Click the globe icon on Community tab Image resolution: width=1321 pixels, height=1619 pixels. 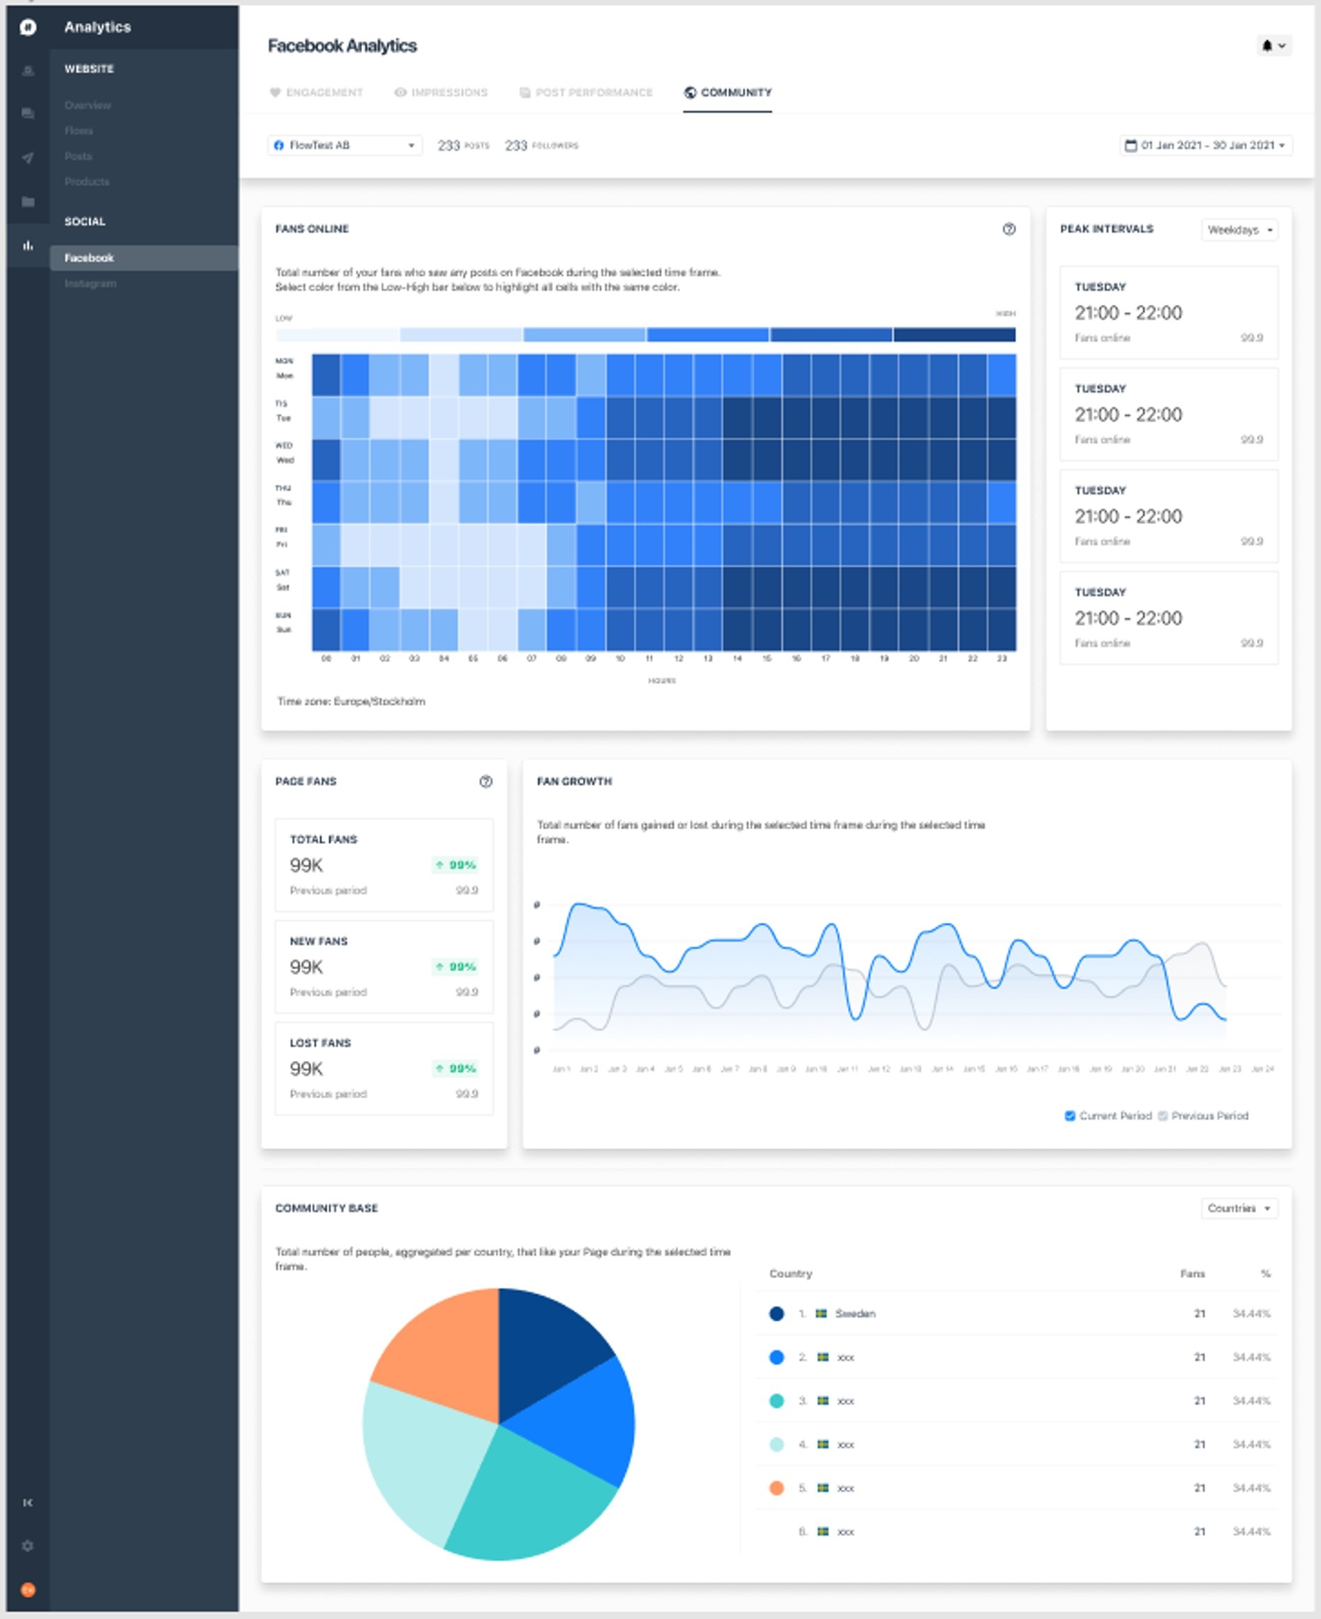click(690, 92)
